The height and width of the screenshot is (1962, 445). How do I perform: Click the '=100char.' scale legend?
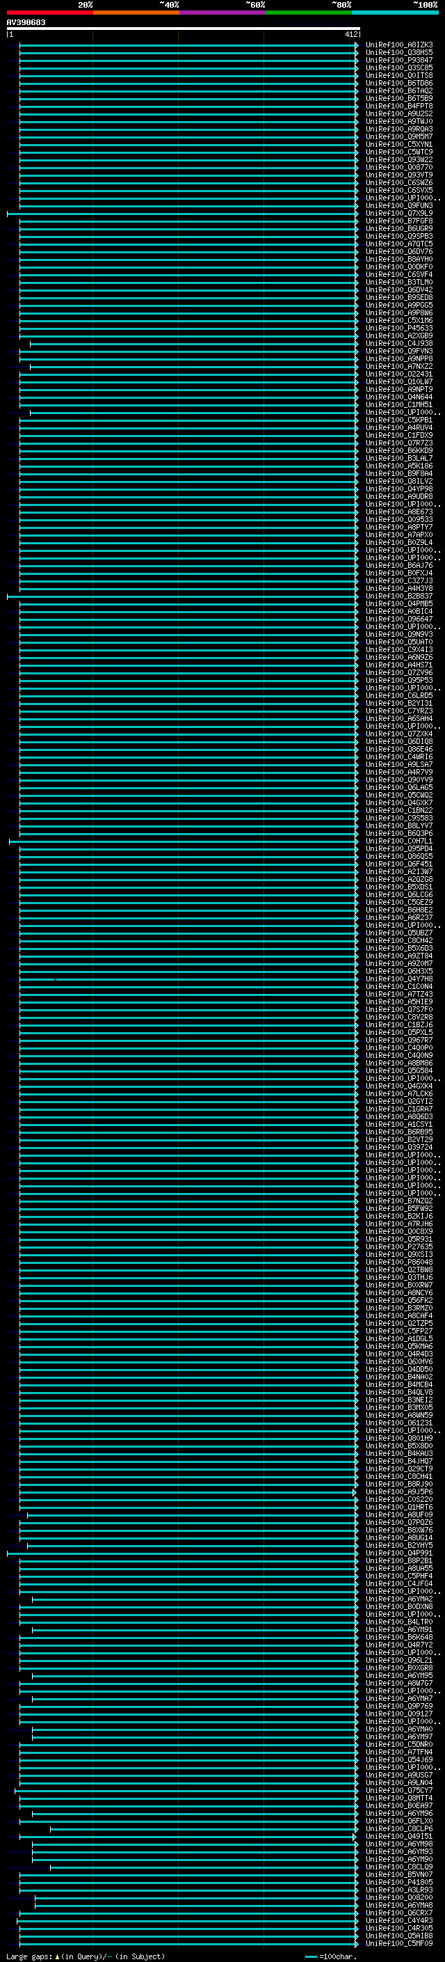click(x=330, y=1956)
